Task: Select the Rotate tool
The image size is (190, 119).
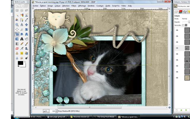Action: (26, 29)
